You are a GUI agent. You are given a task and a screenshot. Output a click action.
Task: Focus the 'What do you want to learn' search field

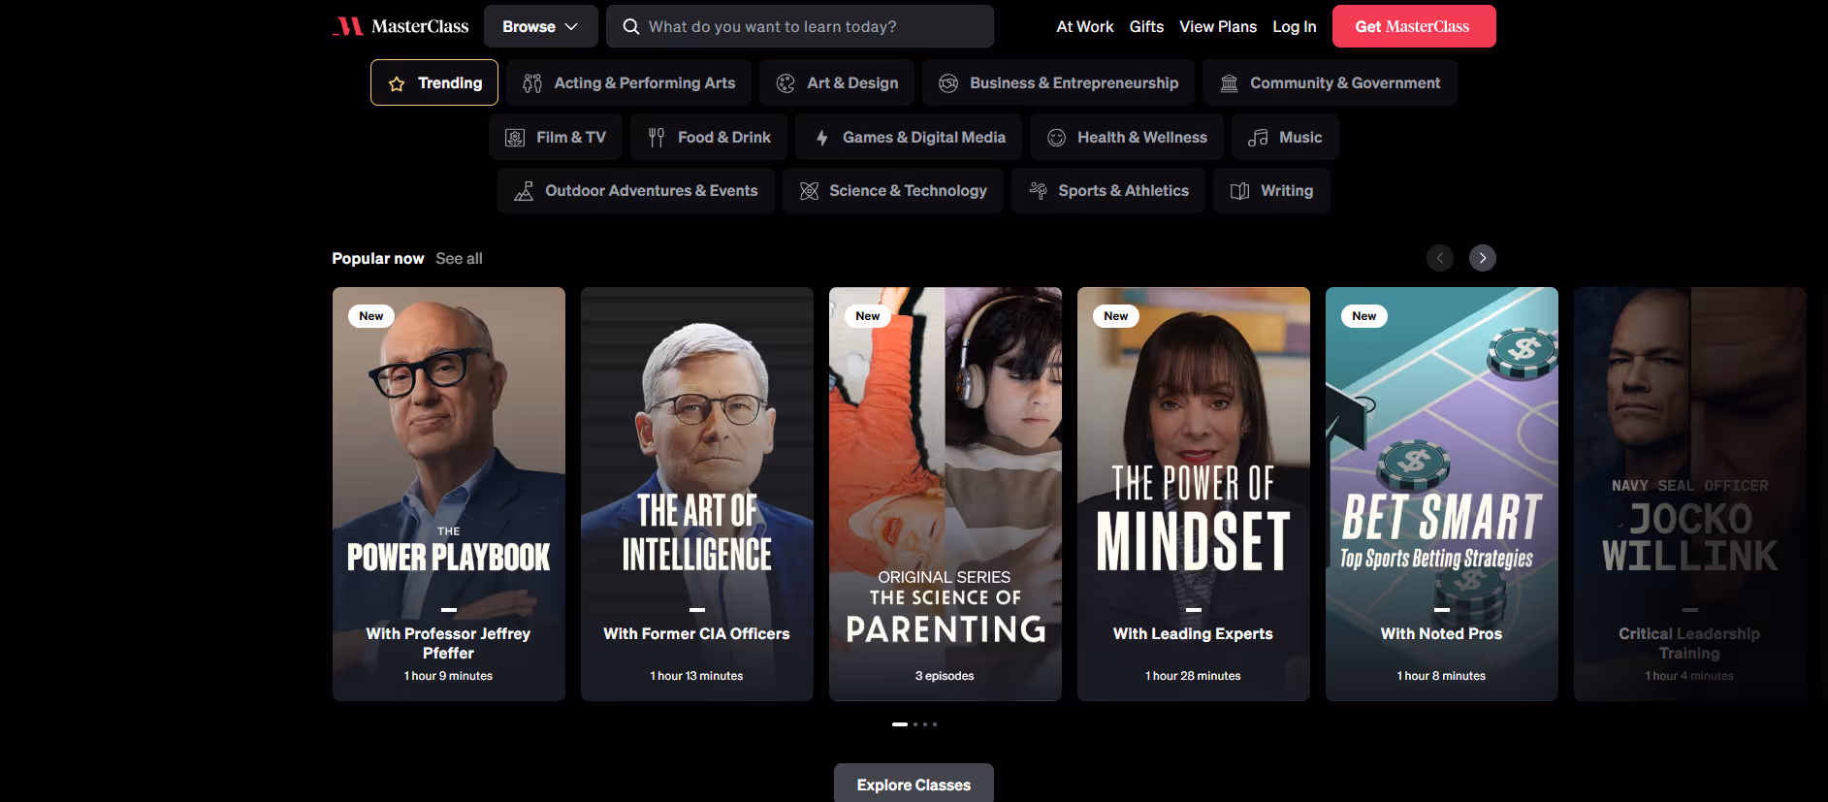point(800,26)
